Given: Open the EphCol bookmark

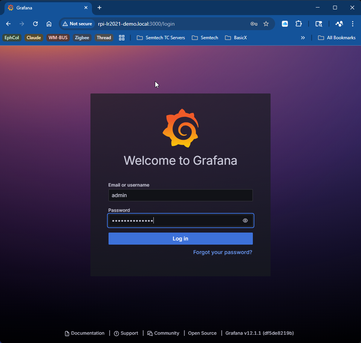Looking at the screenshot, I should pyautogui.click(x=12, y=38).
